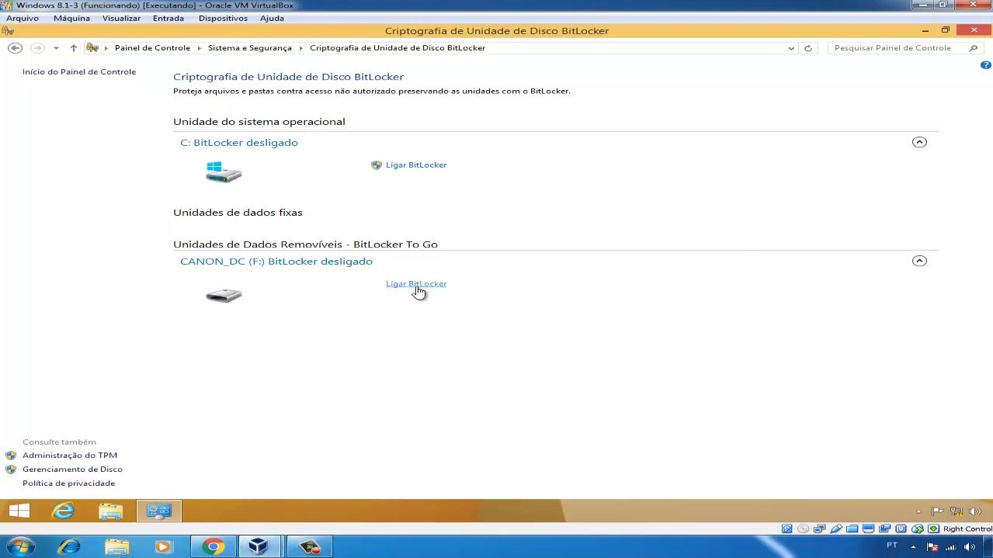
Task: Refresh the Control Panel page
Action: 808,48
